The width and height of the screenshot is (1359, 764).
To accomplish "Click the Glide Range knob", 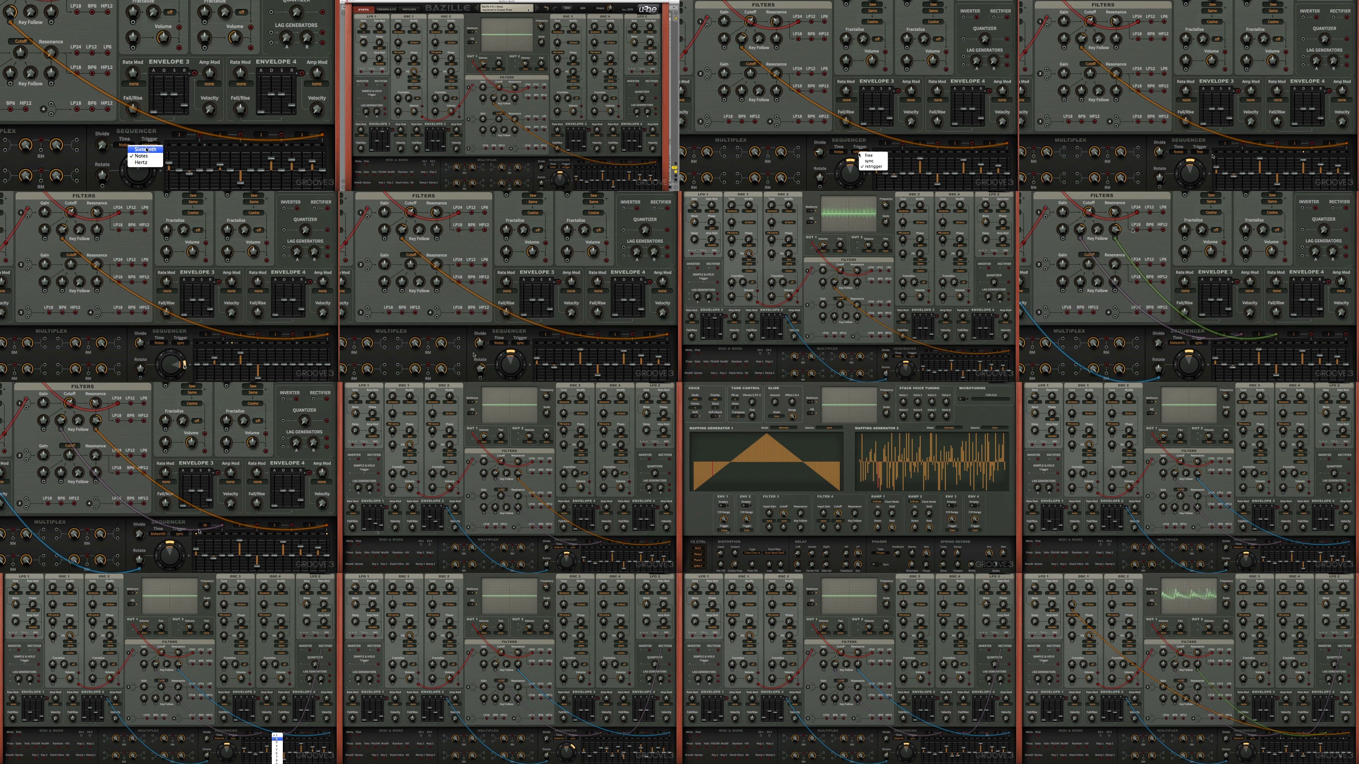I will pos(792,416).
